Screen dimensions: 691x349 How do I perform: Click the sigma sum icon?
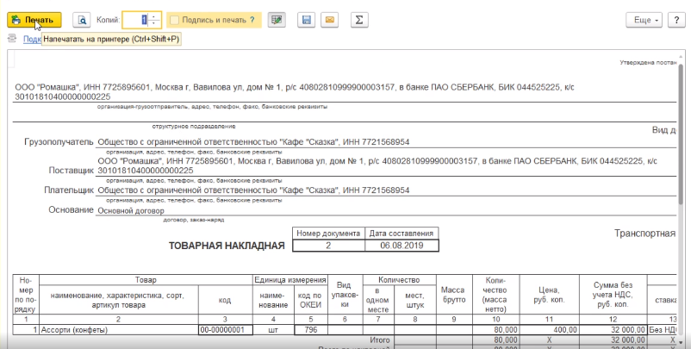[x=358, y=19]
